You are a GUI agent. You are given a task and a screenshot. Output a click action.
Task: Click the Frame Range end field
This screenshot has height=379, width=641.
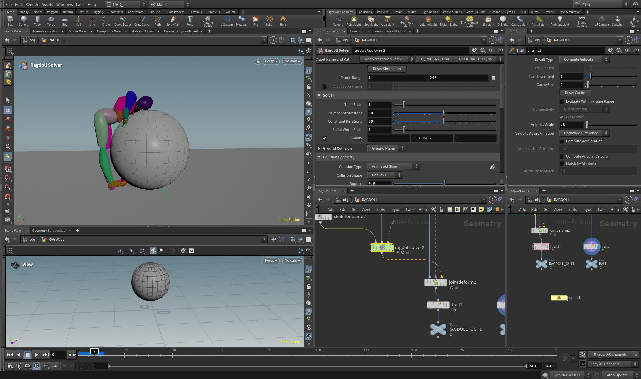pyautogui.click(x=458, y=78)
